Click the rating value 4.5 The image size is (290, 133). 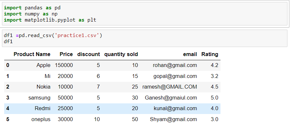tap(215, 87)
